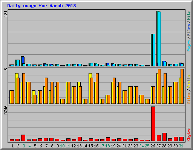Click day label 12 on the x-axis
This screenshot has width=193, height=150.
point(74,146)
